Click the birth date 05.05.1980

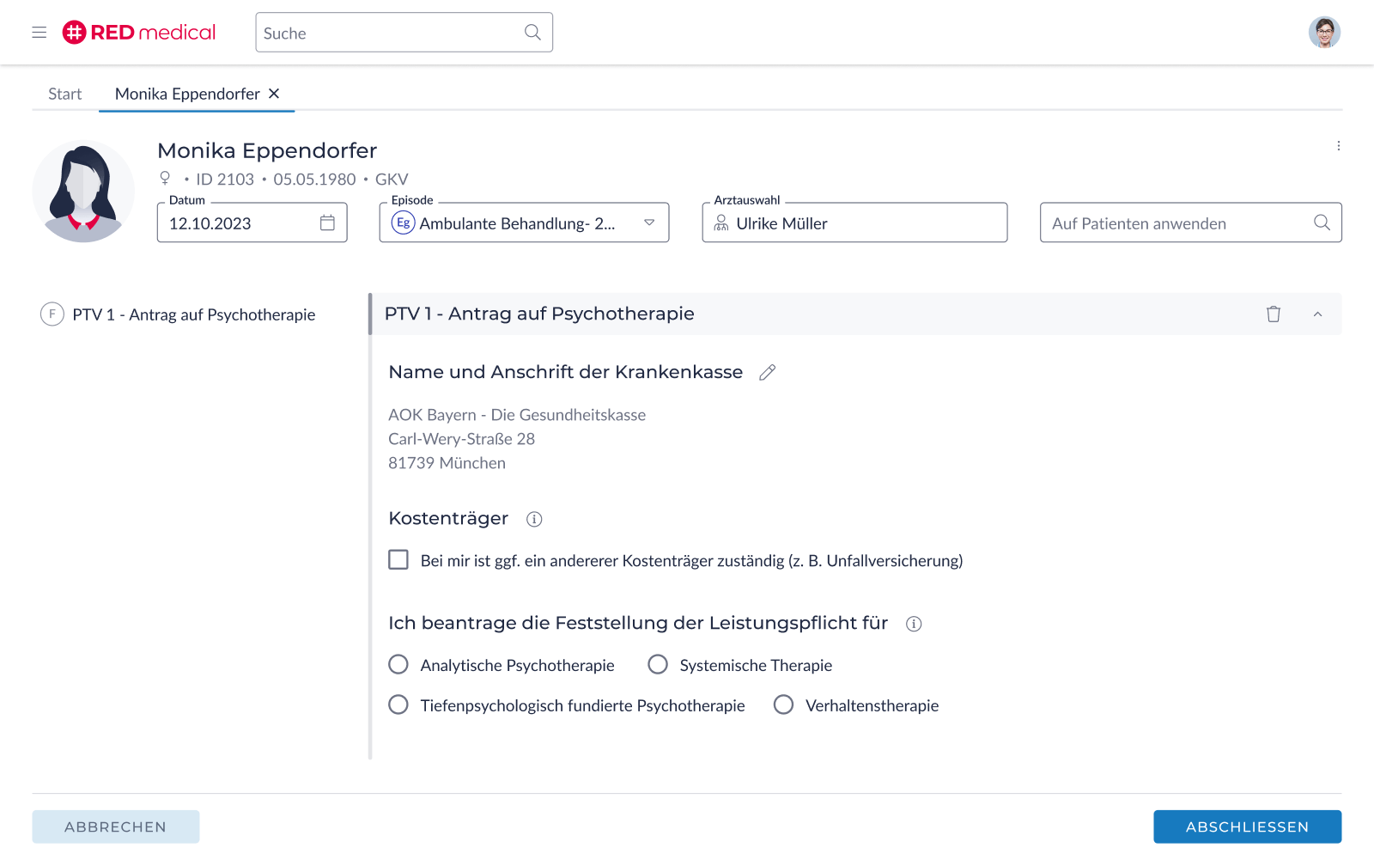[x=314, y=180]
